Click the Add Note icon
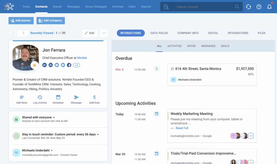This screenshot has width=277, height=164. [22, 97]
